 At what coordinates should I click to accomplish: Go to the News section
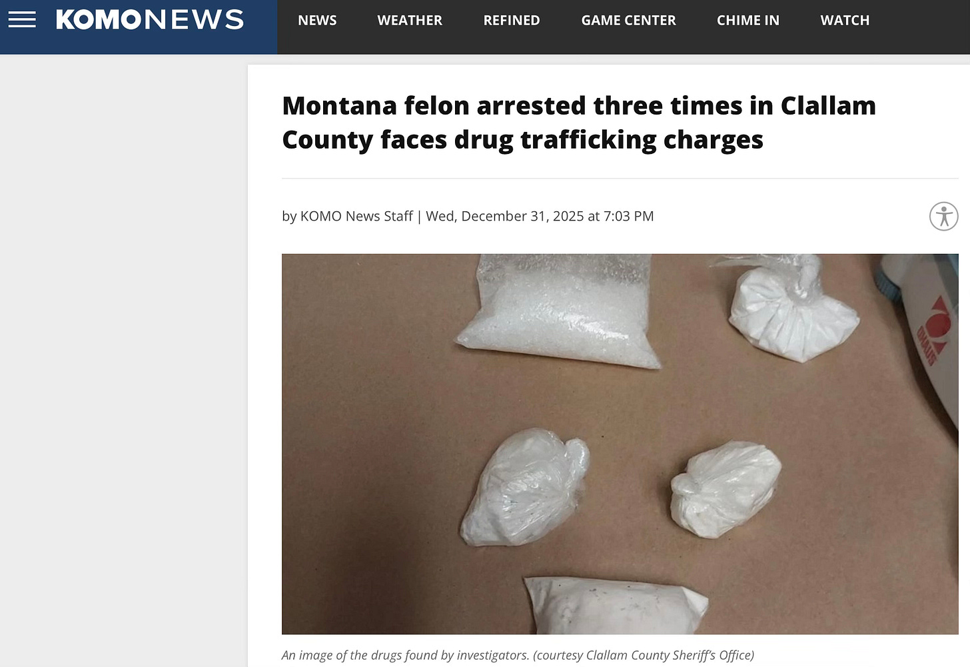(x=317, y=21)
